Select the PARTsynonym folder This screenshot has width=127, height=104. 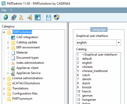tap(22, 99)
